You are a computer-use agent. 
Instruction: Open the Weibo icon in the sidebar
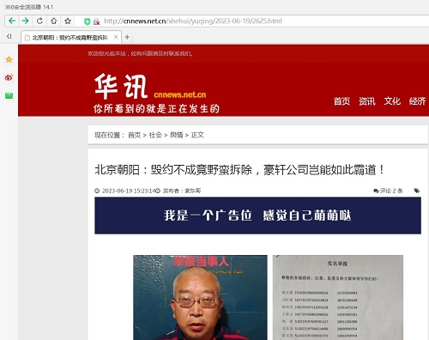point(9,77)
